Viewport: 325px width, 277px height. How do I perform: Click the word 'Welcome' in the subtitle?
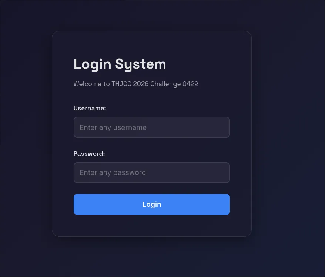pyautogui.click(x=87, y=84)
